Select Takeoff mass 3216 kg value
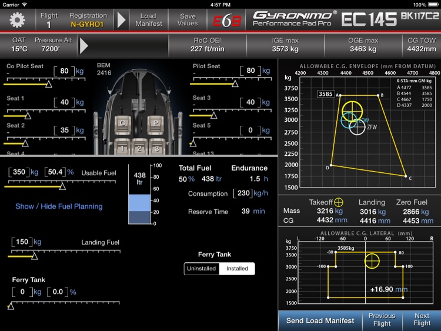441x331 pixels. [330, 211]
